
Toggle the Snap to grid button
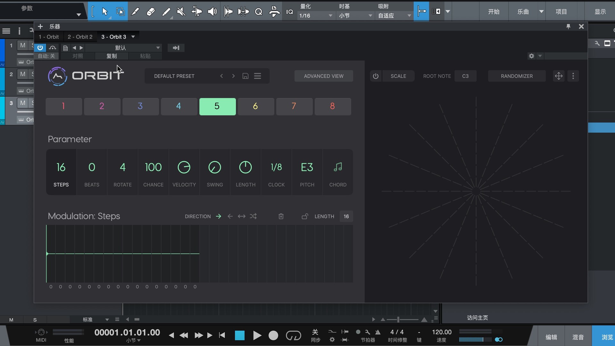pyautogui.click(x=422, y=12)
